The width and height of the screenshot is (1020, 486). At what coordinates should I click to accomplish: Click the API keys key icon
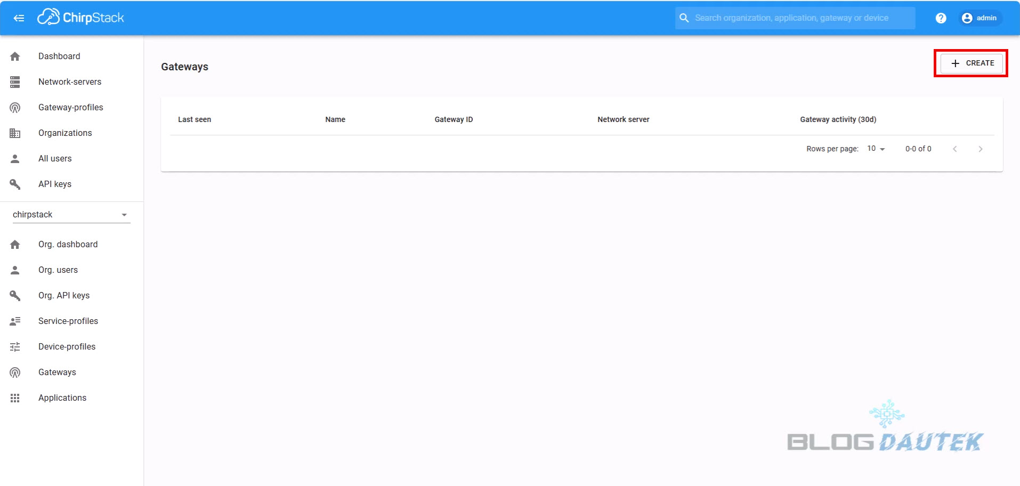tap(15, 184)
